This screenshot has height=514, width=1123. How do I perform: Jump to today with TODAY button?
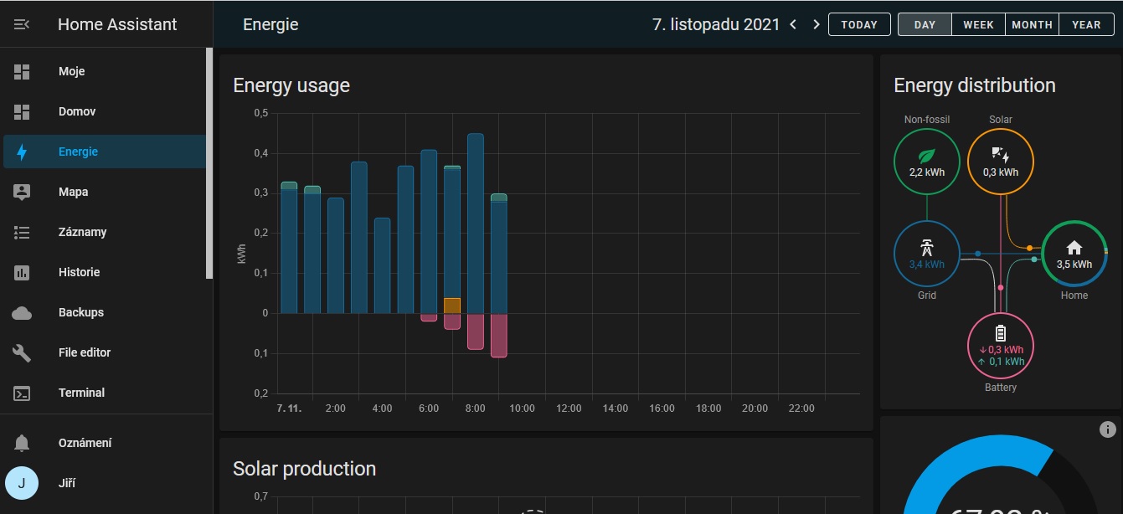point(859,24)
